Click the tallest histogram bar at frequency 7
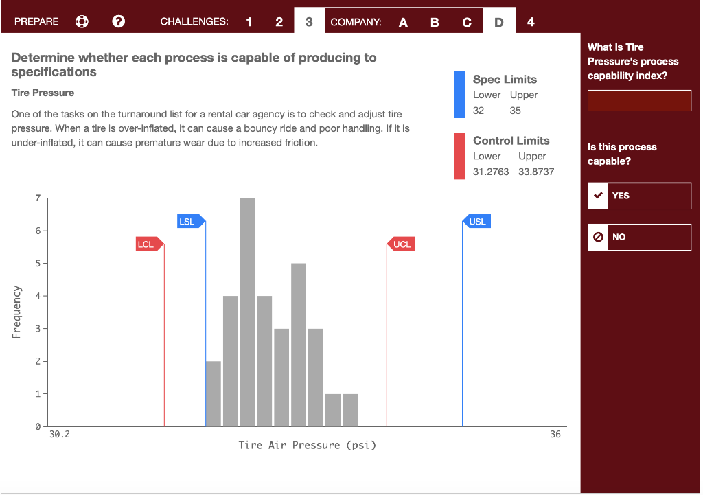 coord(247,312)
